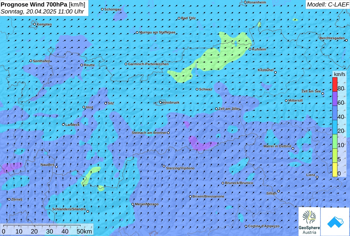350x236 pixels.
Task: Click the Kufstein city marker
Action: tap(250, 49)
